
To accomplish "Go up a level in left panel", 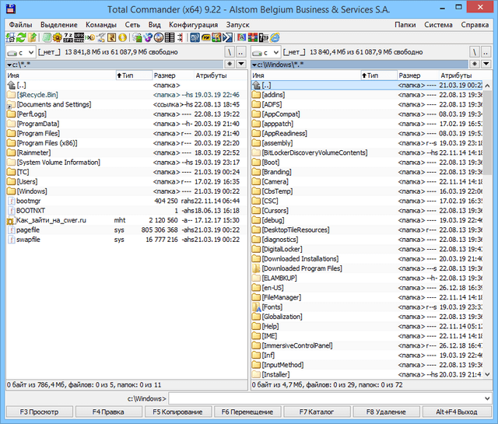I will pos(243,52).
